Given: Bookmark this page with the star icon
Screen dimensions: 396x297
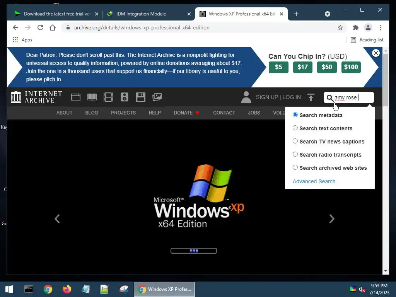Looking at the screenshot, I should click(340, 27).
